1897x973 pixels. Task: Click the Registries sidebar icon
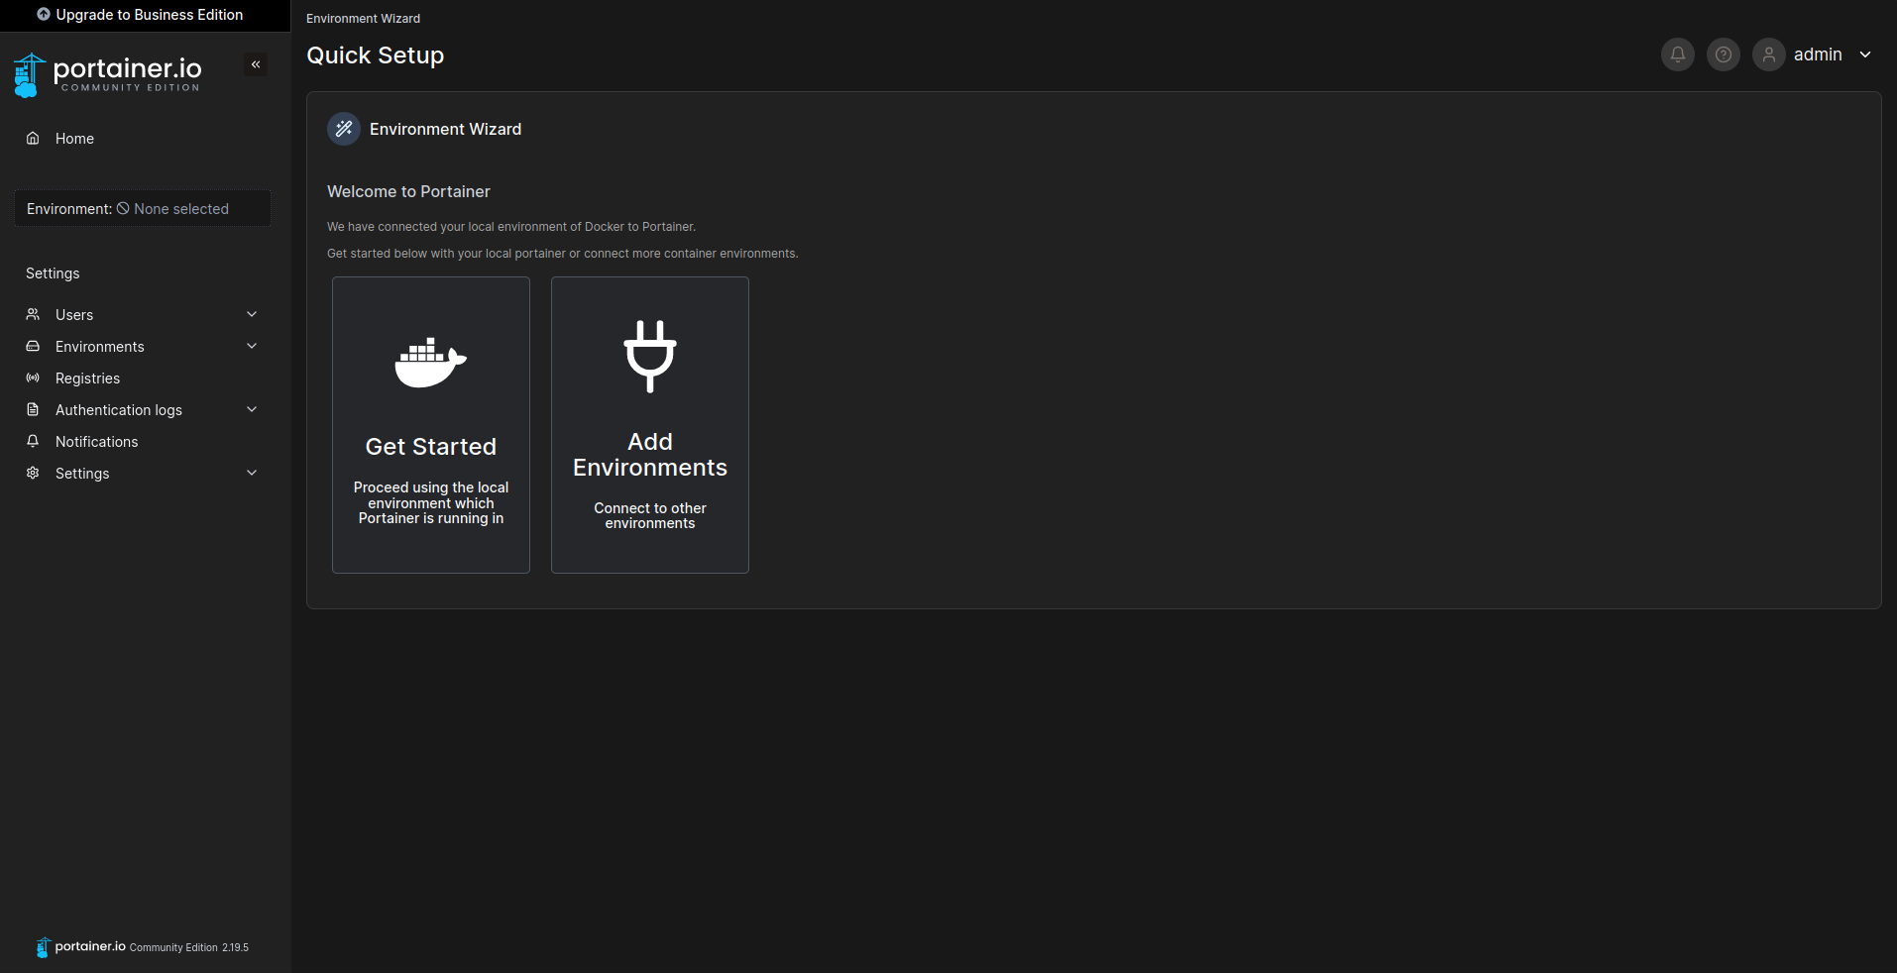tap(33, 378)
